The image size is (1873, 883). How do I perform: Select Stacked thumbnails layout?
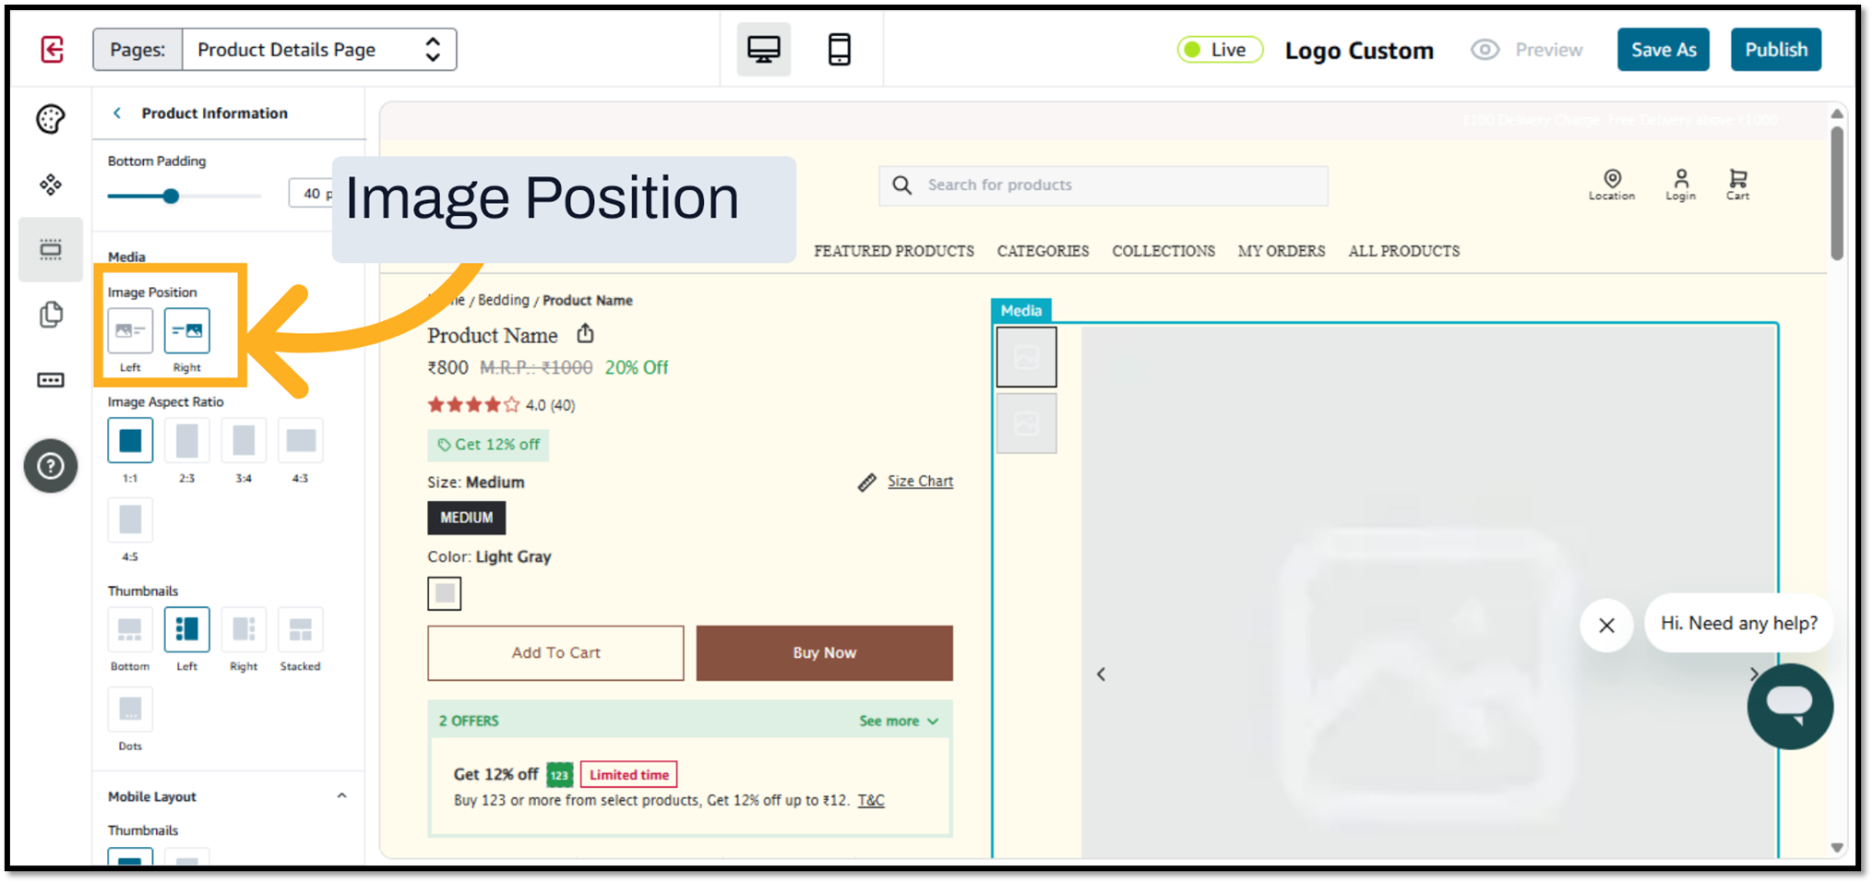pos(300,630)
